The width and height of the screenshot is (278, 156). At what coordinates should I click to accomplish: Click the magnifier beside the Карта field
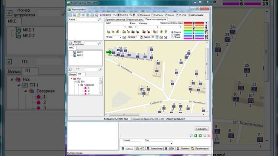click(99, 19)
